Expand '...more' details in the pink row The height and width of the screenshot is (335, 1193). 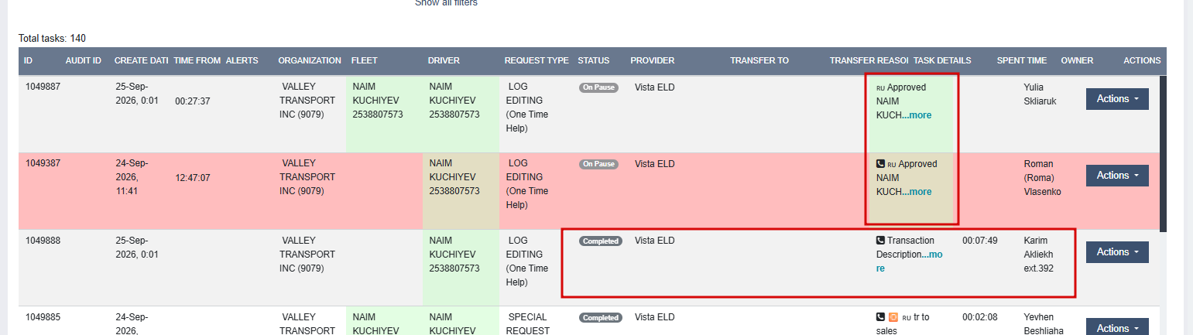[917, 192]
